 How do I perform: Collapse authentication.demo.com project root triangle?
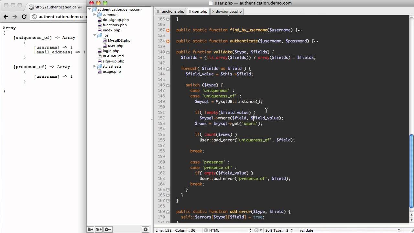point(90,9)
